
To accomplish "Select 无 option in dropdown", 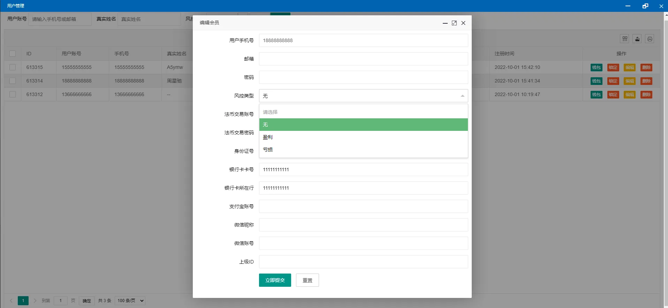I will tap(363, 125).
